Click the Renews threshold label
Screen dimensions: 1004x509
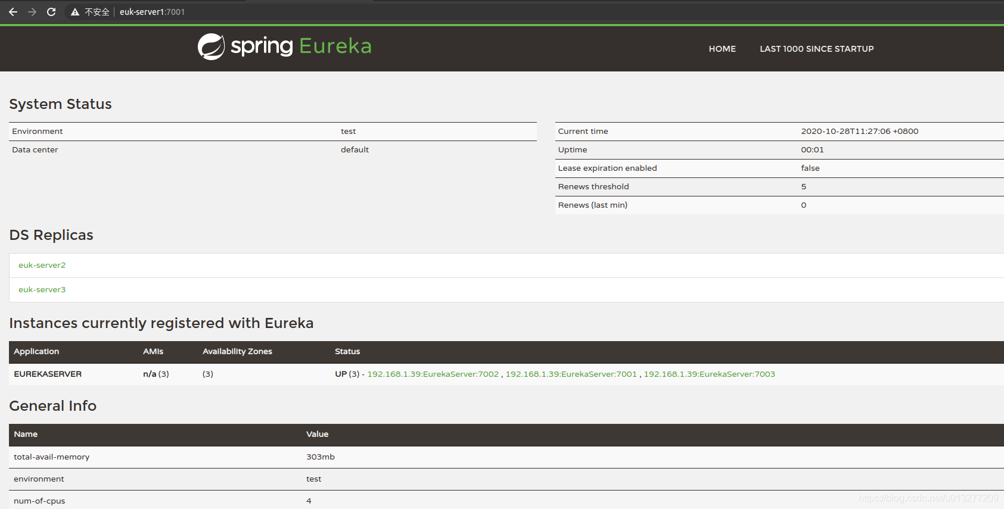[593, 187]
